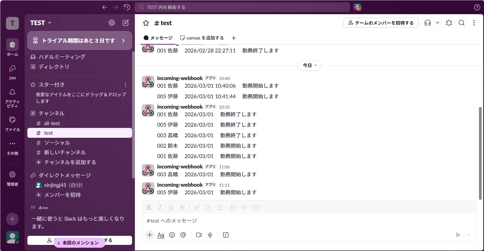The width and height of the screenshot is (484, 251).
Task: Search within the channel using magnifier icon
Action: tap(462, 23)
